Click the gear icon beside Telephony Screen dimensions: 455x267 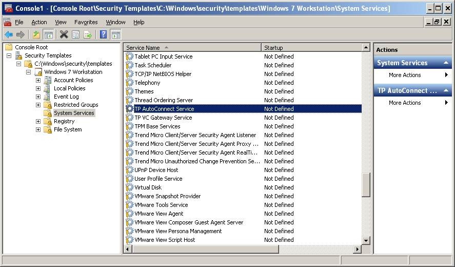[x=129, y=83]
